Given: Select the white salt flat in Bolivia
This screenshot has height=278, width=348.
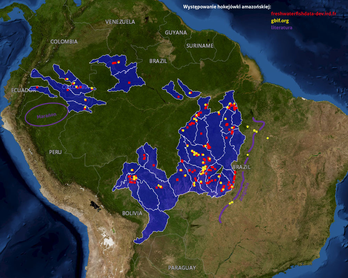Looking at the screenshot, I should [x=110, y=241].
